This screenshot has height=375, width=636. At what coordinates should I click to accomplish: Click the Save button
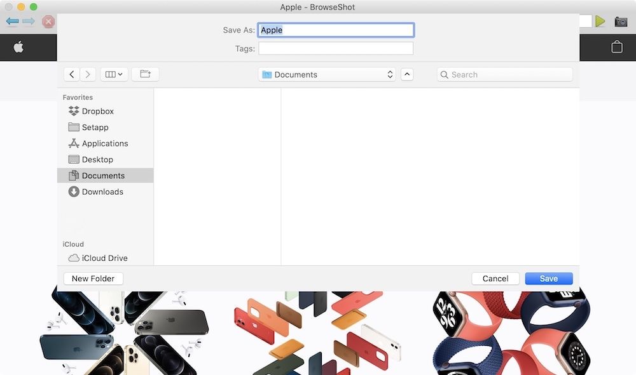click(548, 279)
